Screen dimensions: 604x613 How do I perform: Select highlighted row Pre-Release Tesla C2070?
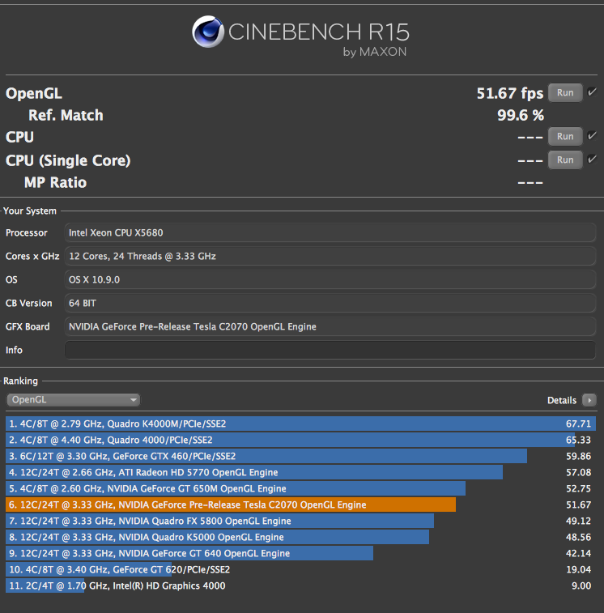point(300,504)
